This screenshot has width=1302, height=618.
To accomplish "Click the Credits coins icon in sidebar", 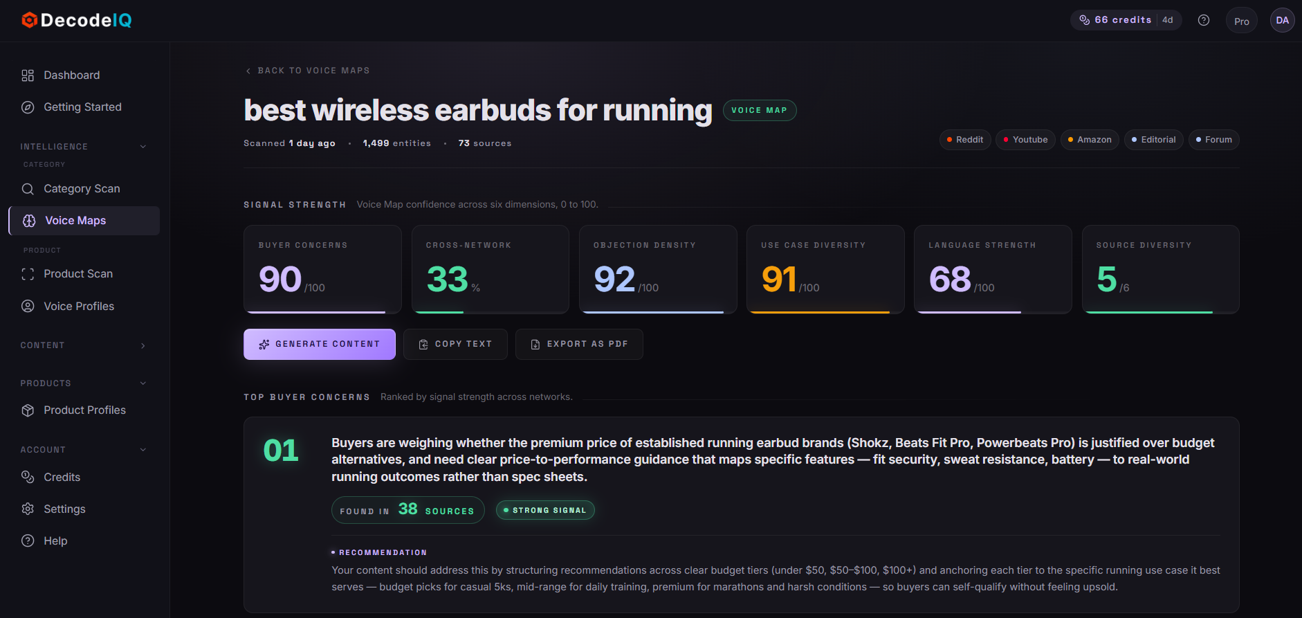I will tap(28, 477).
